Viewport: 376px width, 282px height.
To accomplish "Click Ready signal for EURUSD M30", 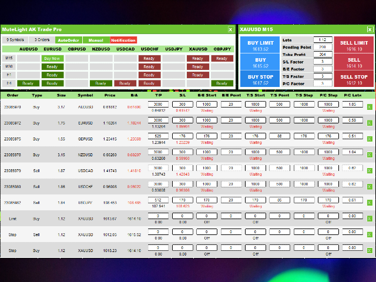I will 52,66.
